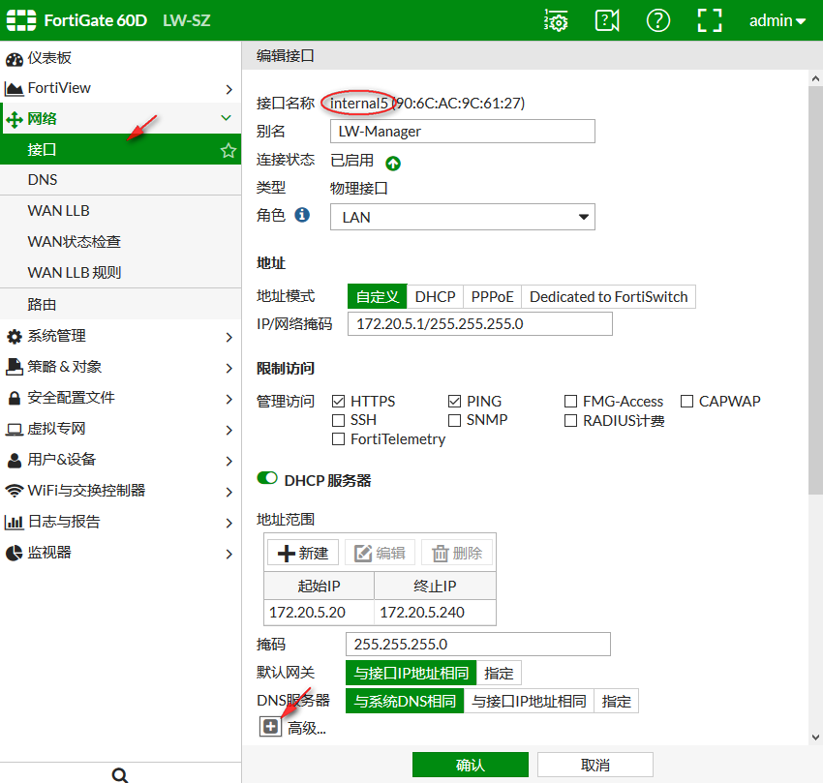Viewport: 823px width, 783px height.
Task: Check the FortiTelemetry checkbox
Action: pos(339,438)
